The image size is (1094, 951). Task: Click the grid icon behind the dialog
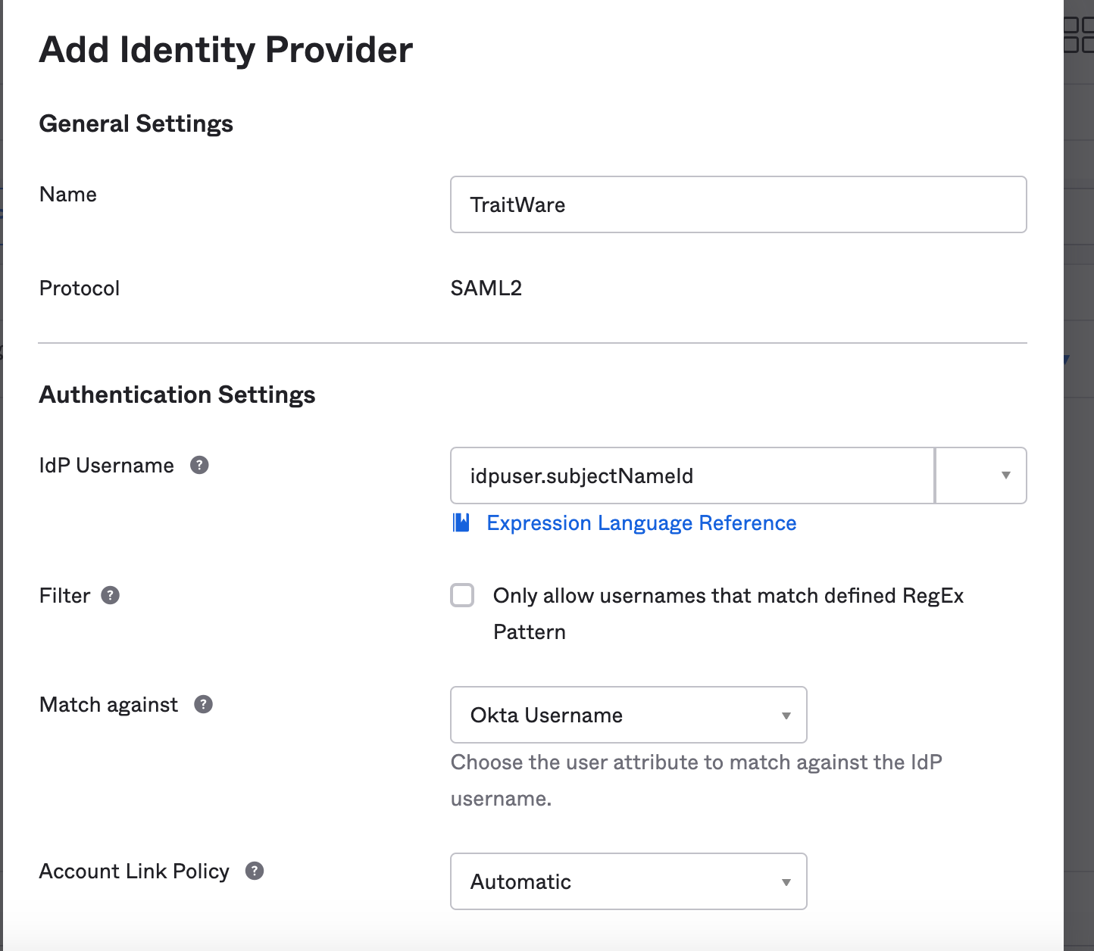click(1079, 35)
